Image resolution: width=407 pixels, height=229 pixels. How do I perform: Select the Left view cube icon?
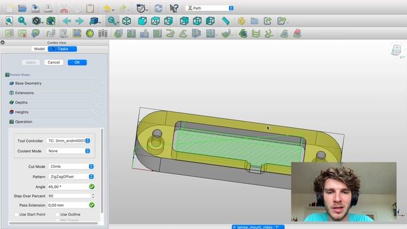(x=210, y=21)
